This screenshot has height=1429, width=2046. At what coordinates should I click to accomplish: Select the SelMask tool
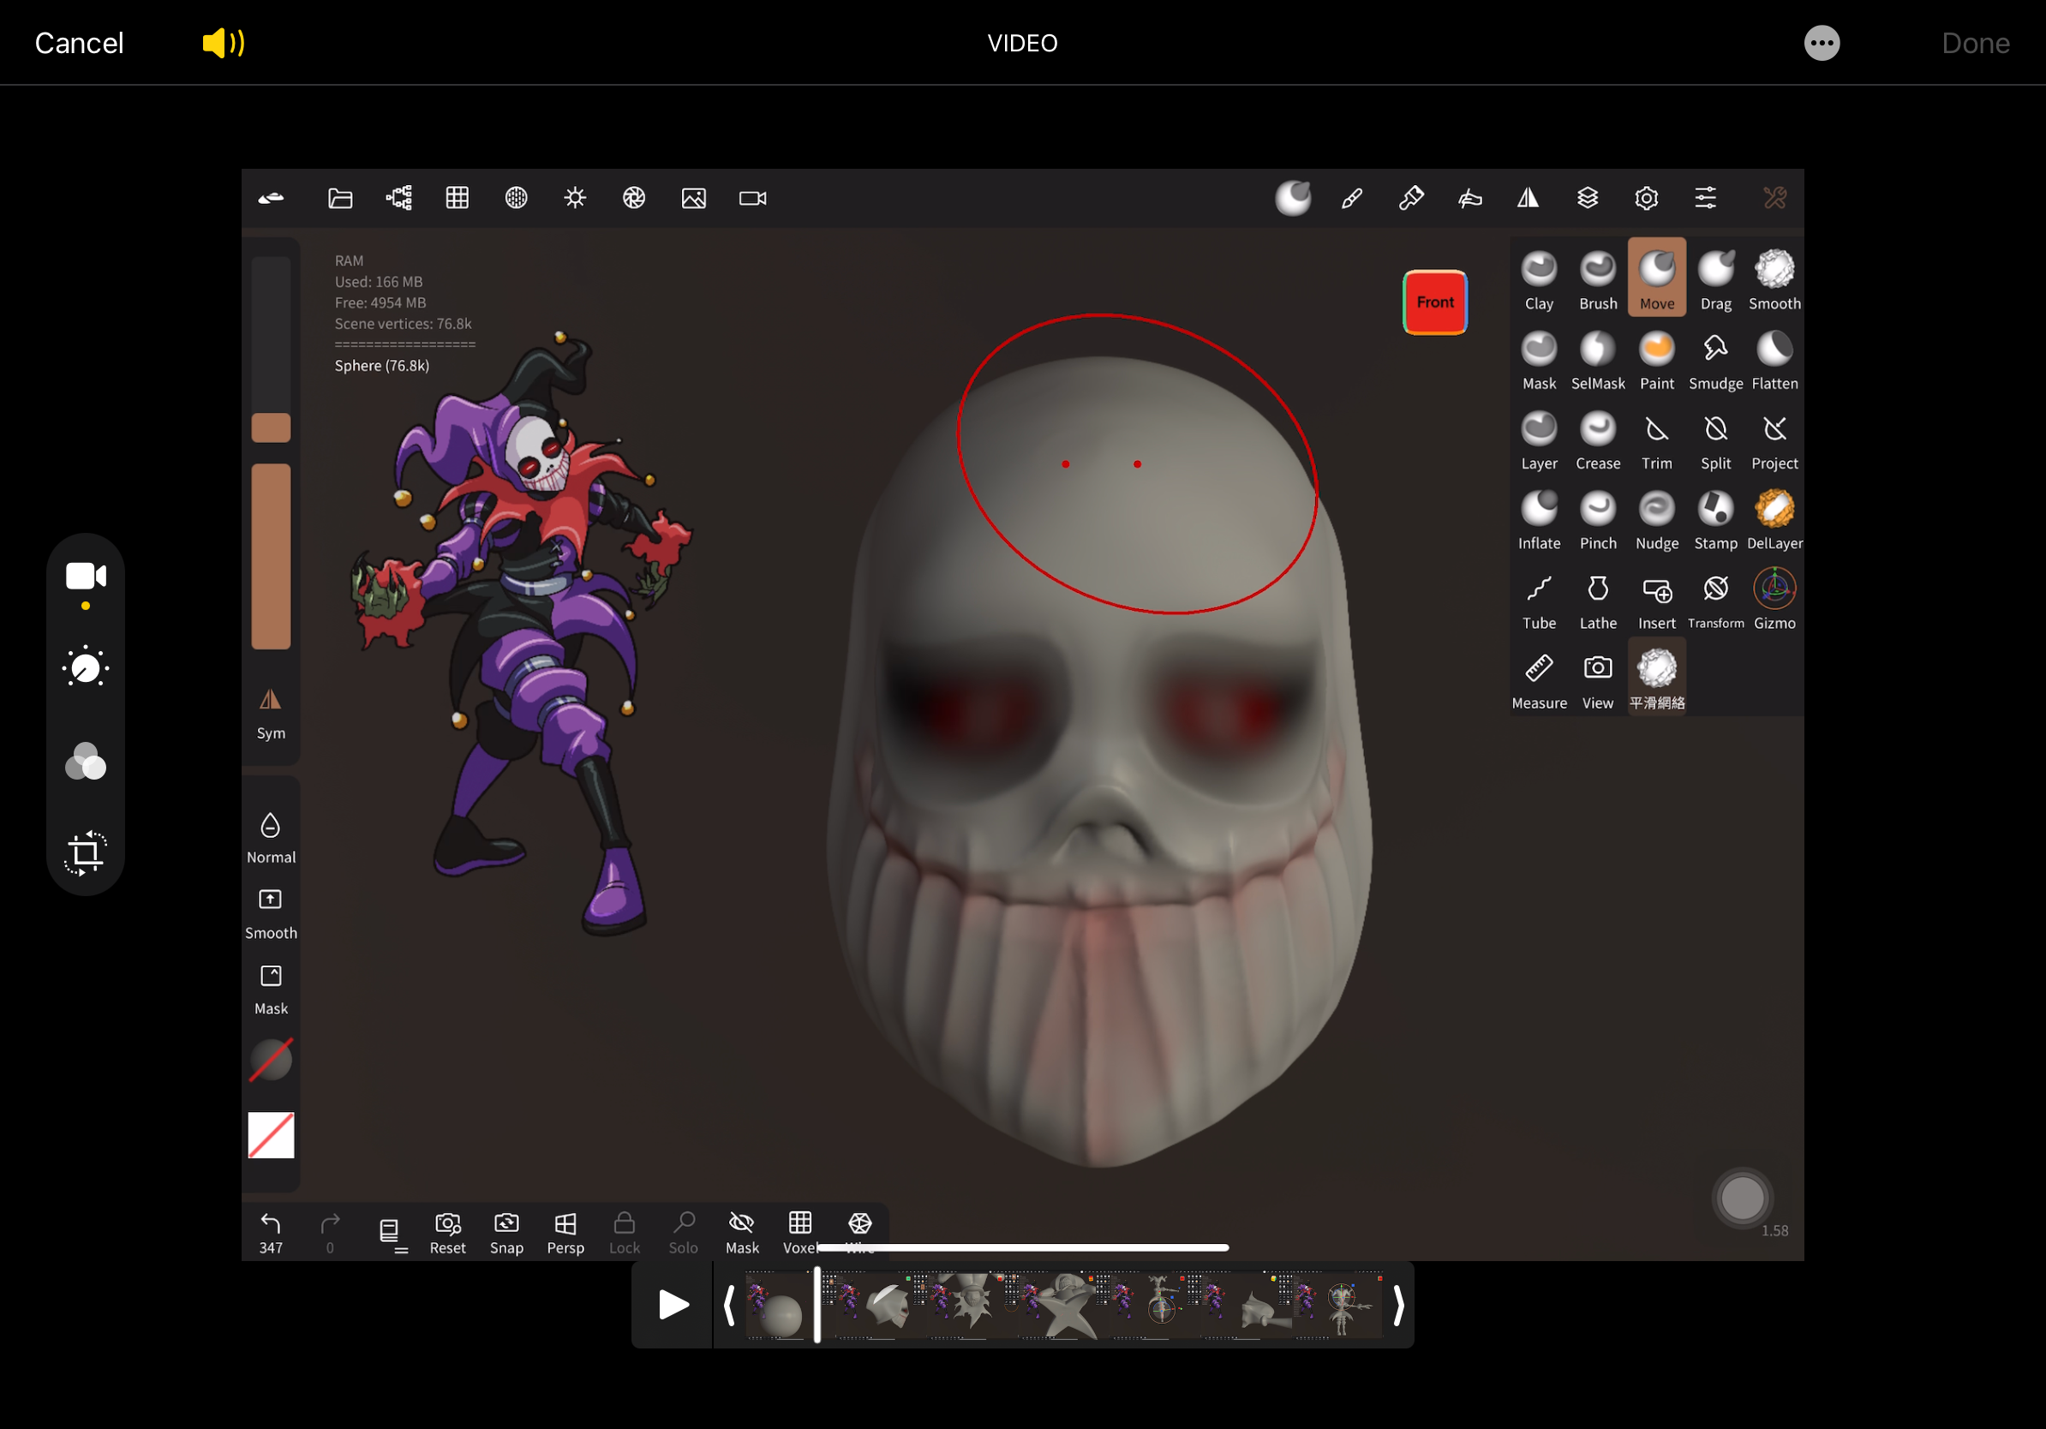pos(1597,360)
